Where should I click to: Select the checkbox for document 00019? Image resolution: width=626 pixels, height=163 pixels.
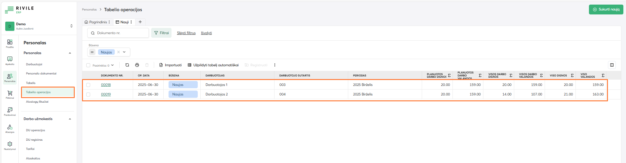click(x=88, y=94)
